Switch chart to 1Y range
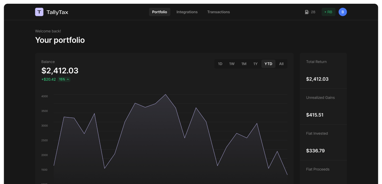Image resolution: width=382 pixels, height=184 pixels. pyautogui.click(x=255, y=64)
